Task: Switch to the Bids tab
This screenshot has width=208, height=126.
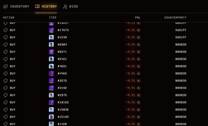Action: [x=70, y=6]
